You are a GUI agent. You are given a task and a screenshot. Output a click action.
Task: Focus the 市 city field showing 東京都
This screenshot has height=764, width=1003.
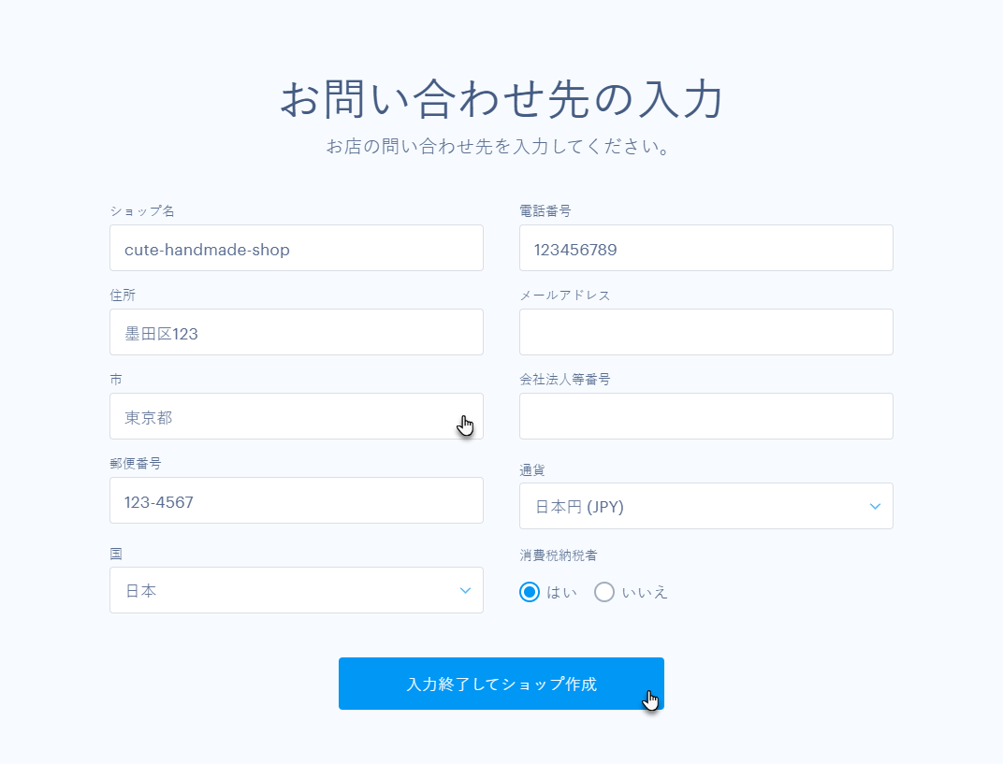(x=297, y=416)
